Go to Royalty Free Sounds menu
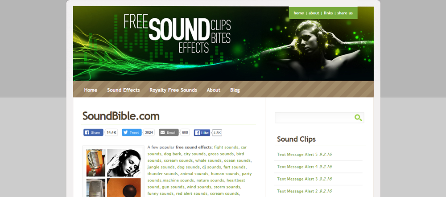Image resolution: width=446 pixels, height=197 pixels. click(173, 90)
